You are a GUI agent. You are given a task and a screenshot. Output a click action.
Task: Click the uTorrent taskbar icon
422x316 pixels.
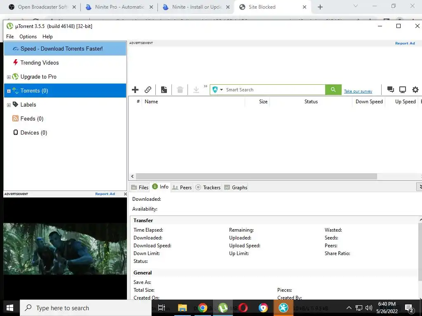click(223, 308)
